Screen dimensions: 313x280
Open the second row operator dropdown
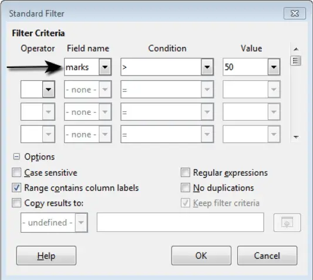click(48, 89)
